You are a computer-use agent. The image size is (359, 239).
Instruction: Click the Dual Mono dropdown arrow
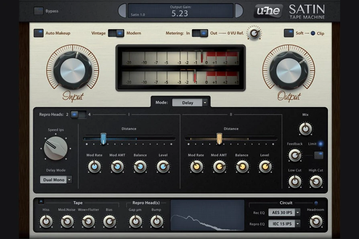[x=69, y=180]
